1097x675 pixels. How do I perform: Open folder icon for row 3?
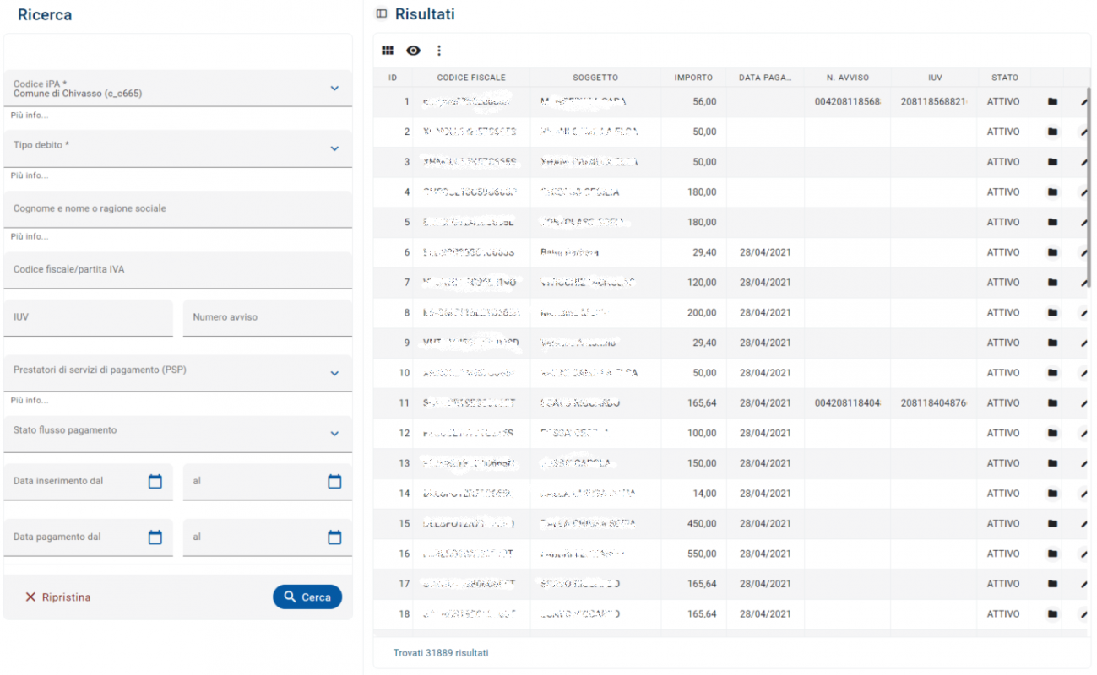[x=1052, y=162]
